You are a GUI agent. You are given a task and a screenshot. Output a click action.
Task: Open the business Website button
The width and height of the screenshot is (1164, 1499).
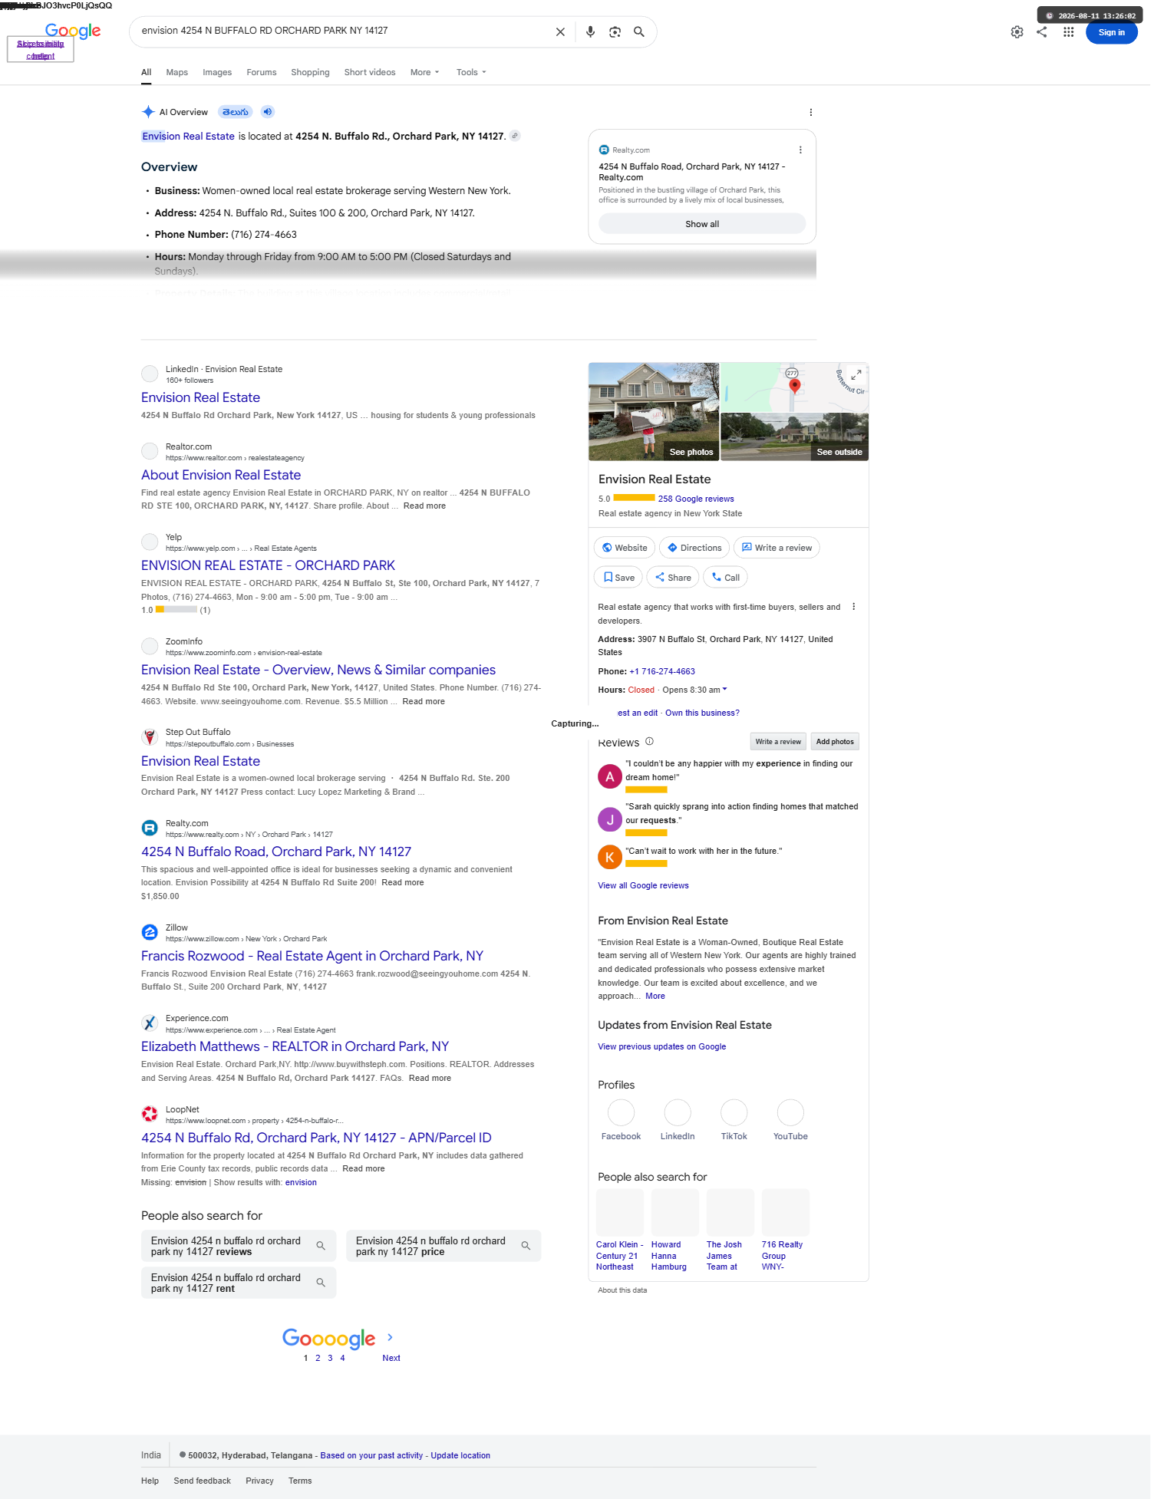pos(625,548)
